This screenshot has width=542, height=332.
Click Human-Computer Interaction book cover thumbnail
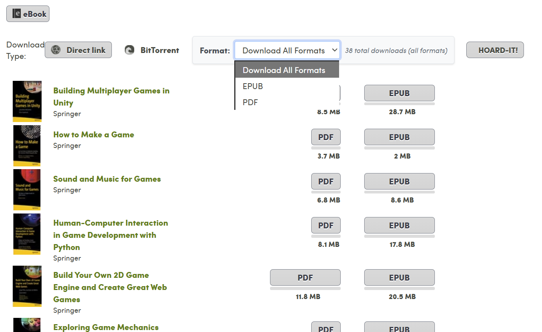[x=27, y=234]
